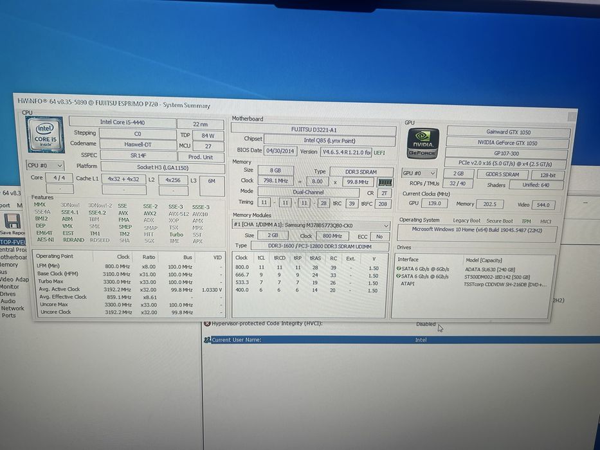Screen dimensions: 600x450
Task: Click the Avg. Effective Clock row
Action: [129, 297]
